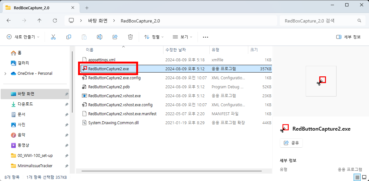The height and width of the screenshot is (181, 369).
Task: Click the 357KB size cell
Action: [x=266, y=69]
